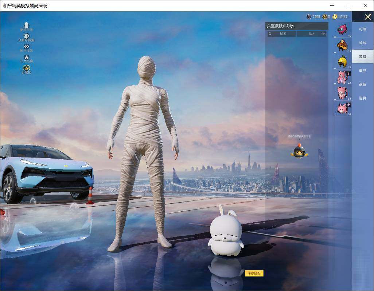
Task: Close the 和平精英模拟器高清版 emulator window
Action: coord(365,5)
